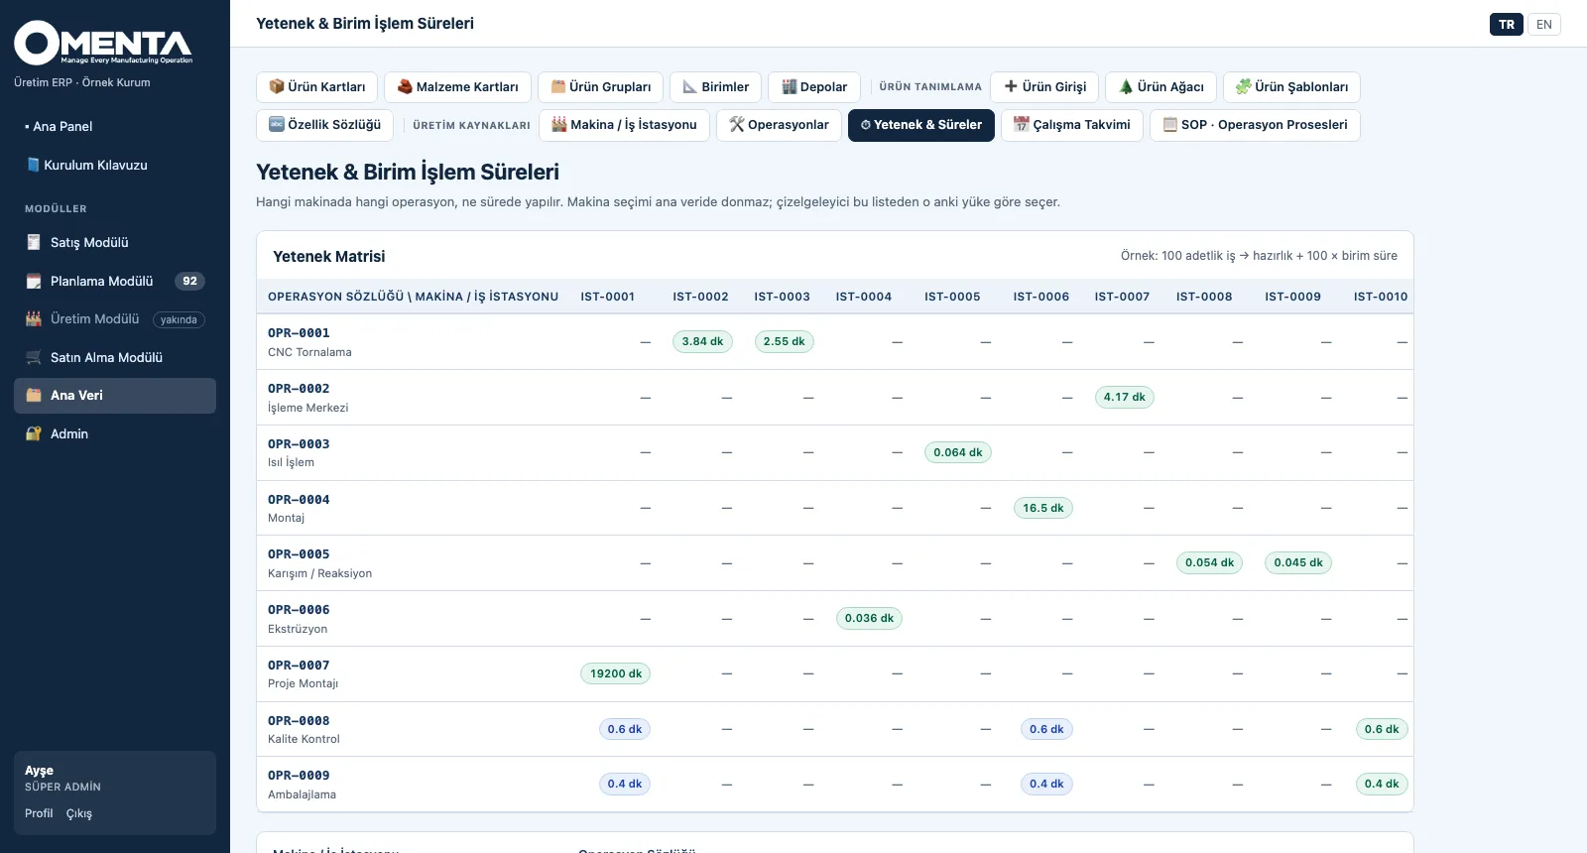Click the 2.55 dk value under IST-0003

pos(785,342)
